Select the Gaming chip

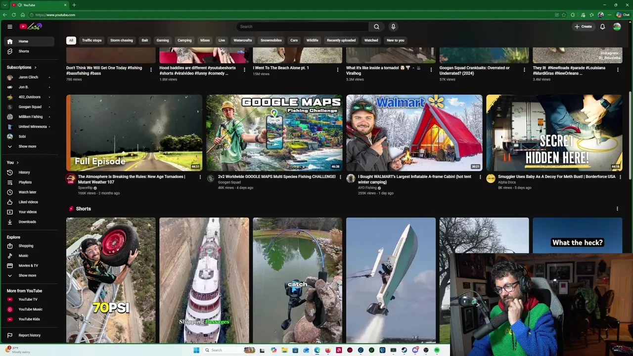coord(163,41)
